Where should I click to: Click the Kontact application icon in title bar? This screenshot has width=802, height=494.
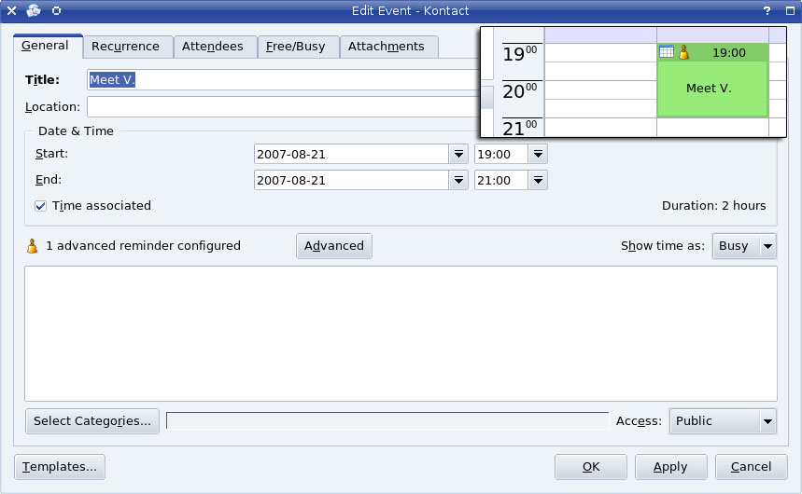point(34,10)
